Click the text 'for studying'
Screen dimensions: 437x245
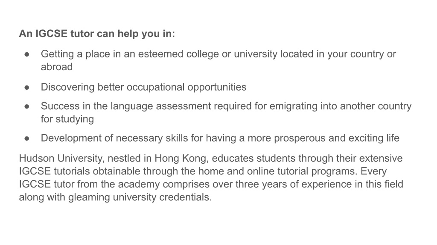[x=67, y=120]
